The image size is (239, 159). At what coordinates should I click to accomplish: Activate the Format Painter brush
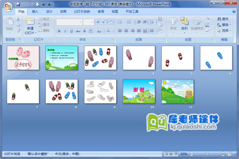(x=18, y=31)
